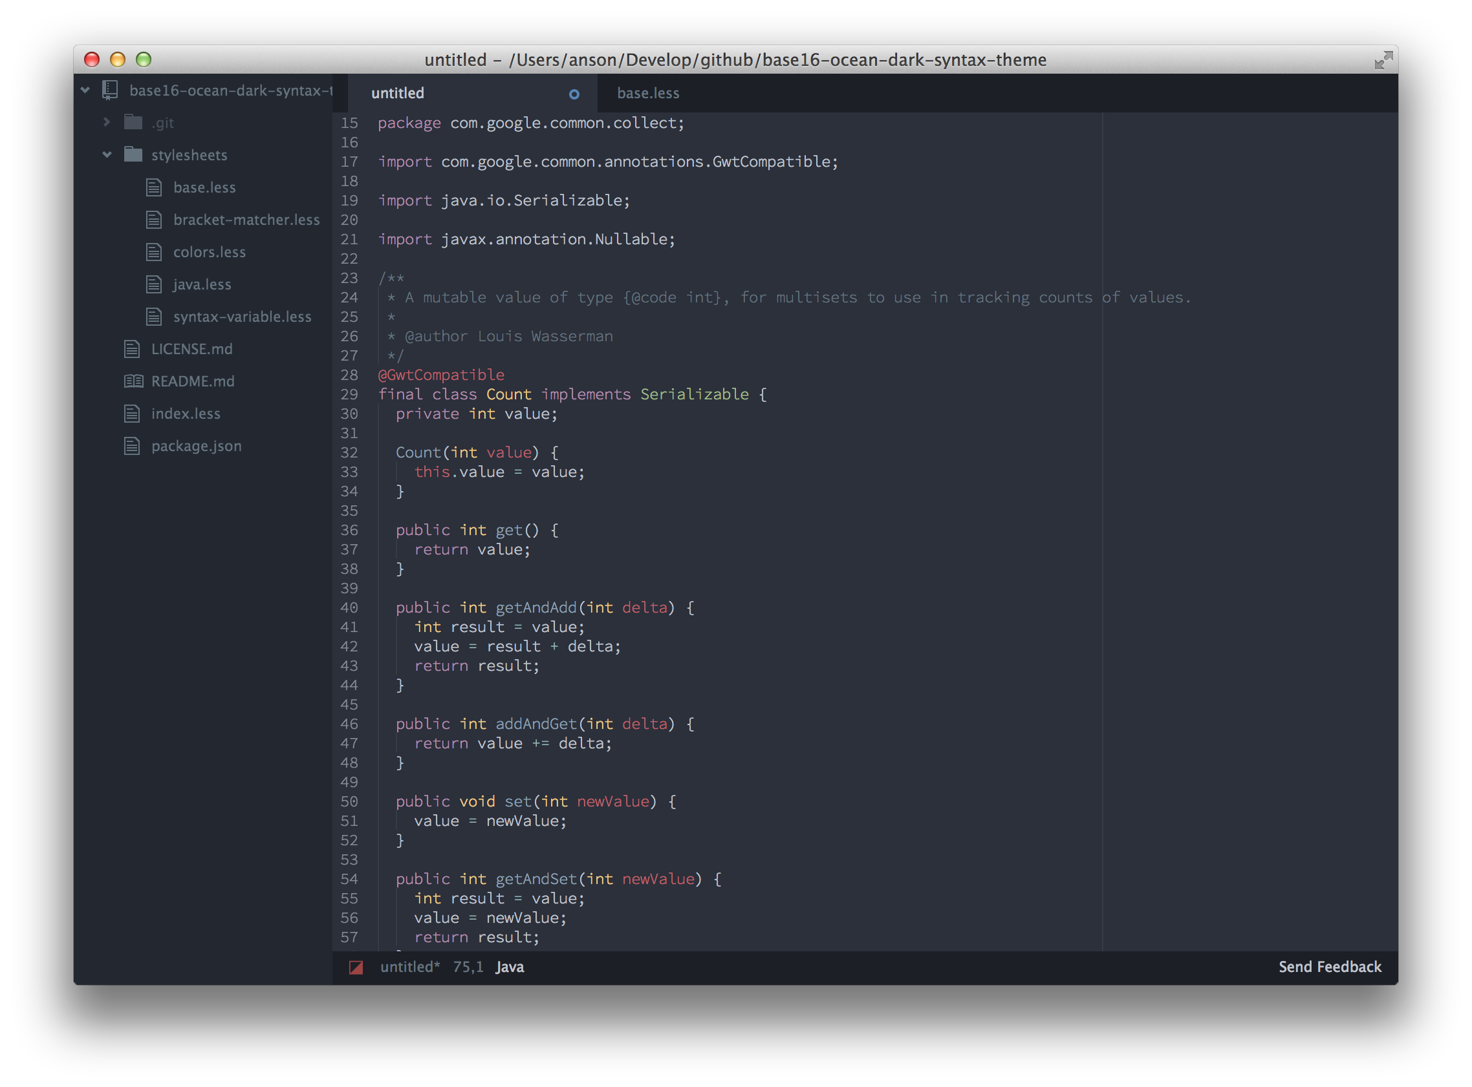Click 'javax.annotation.Nullable' import text
Viewport: 1472px width, 1087px height.
pos(554,240)
